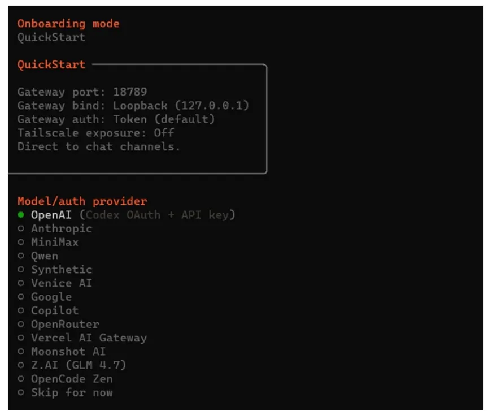488x411 pixels.
Task: Select the Moonshot AI provider
Action: pos(68,352)
